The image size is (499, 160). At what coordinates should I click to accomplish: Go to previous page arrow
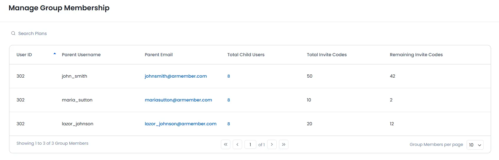(x=237, y=144)
